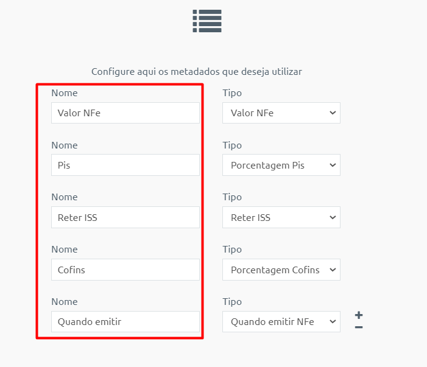
Task: Remove last metadata row with minus icon
Action: click(x=359, y=327)
